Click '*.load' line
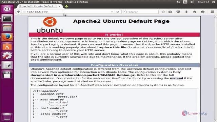 pyautogui.click(x=62, y=102)
